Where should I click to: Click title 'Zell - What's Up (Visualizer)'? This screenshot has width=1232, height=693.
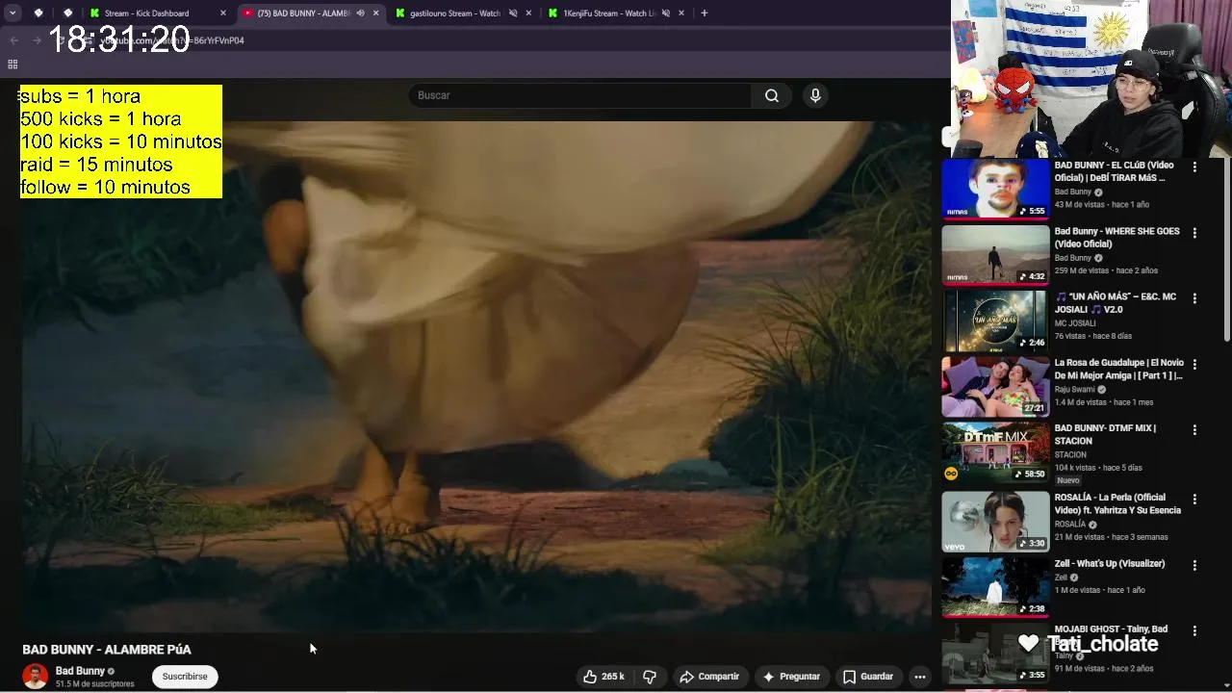(1110, 564)
